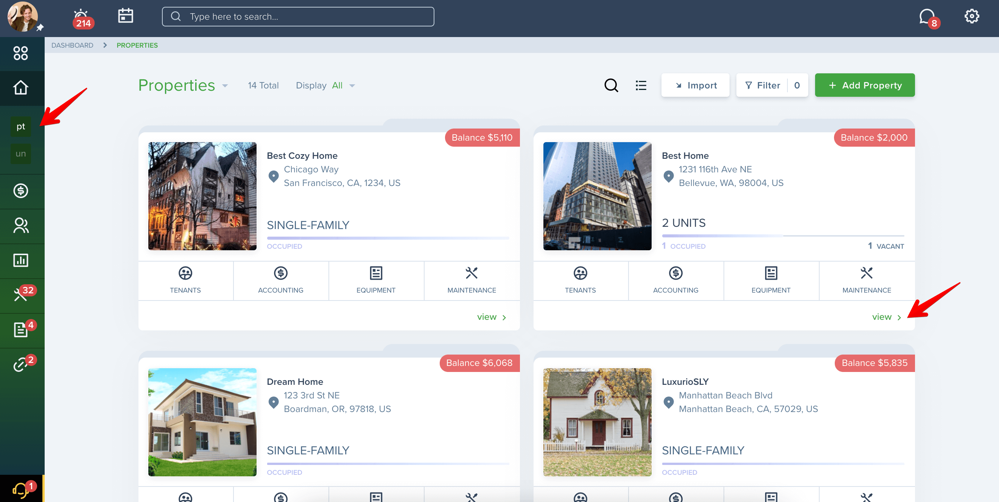The image size is (999, 502).
Task: Click the Dream Home title
Action: pyautogui.click(x=295, y=382)
